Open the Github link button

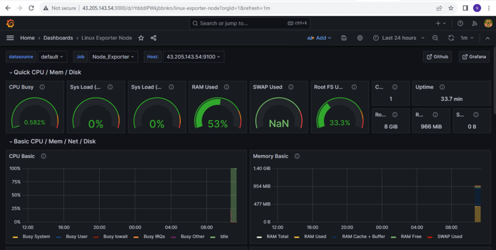coord(437,57)
